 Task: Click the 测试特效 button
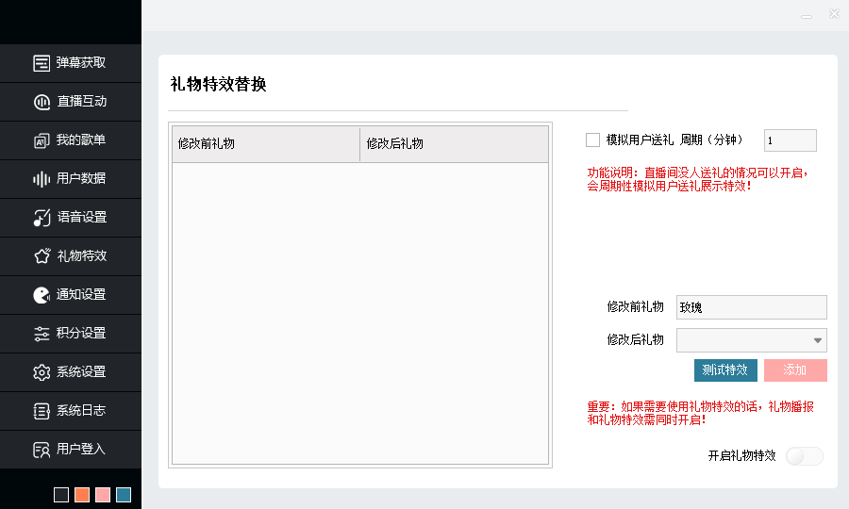[725, 370]
